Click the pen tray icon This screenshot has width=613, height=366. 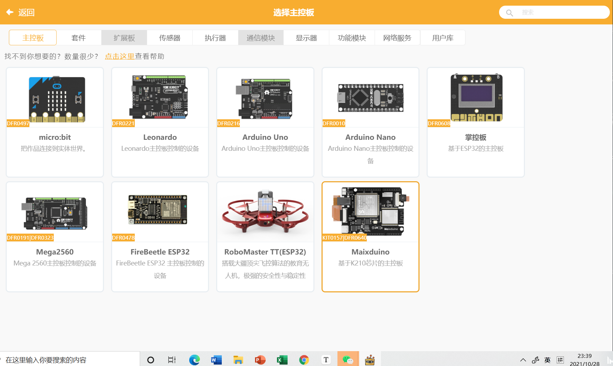536,360
